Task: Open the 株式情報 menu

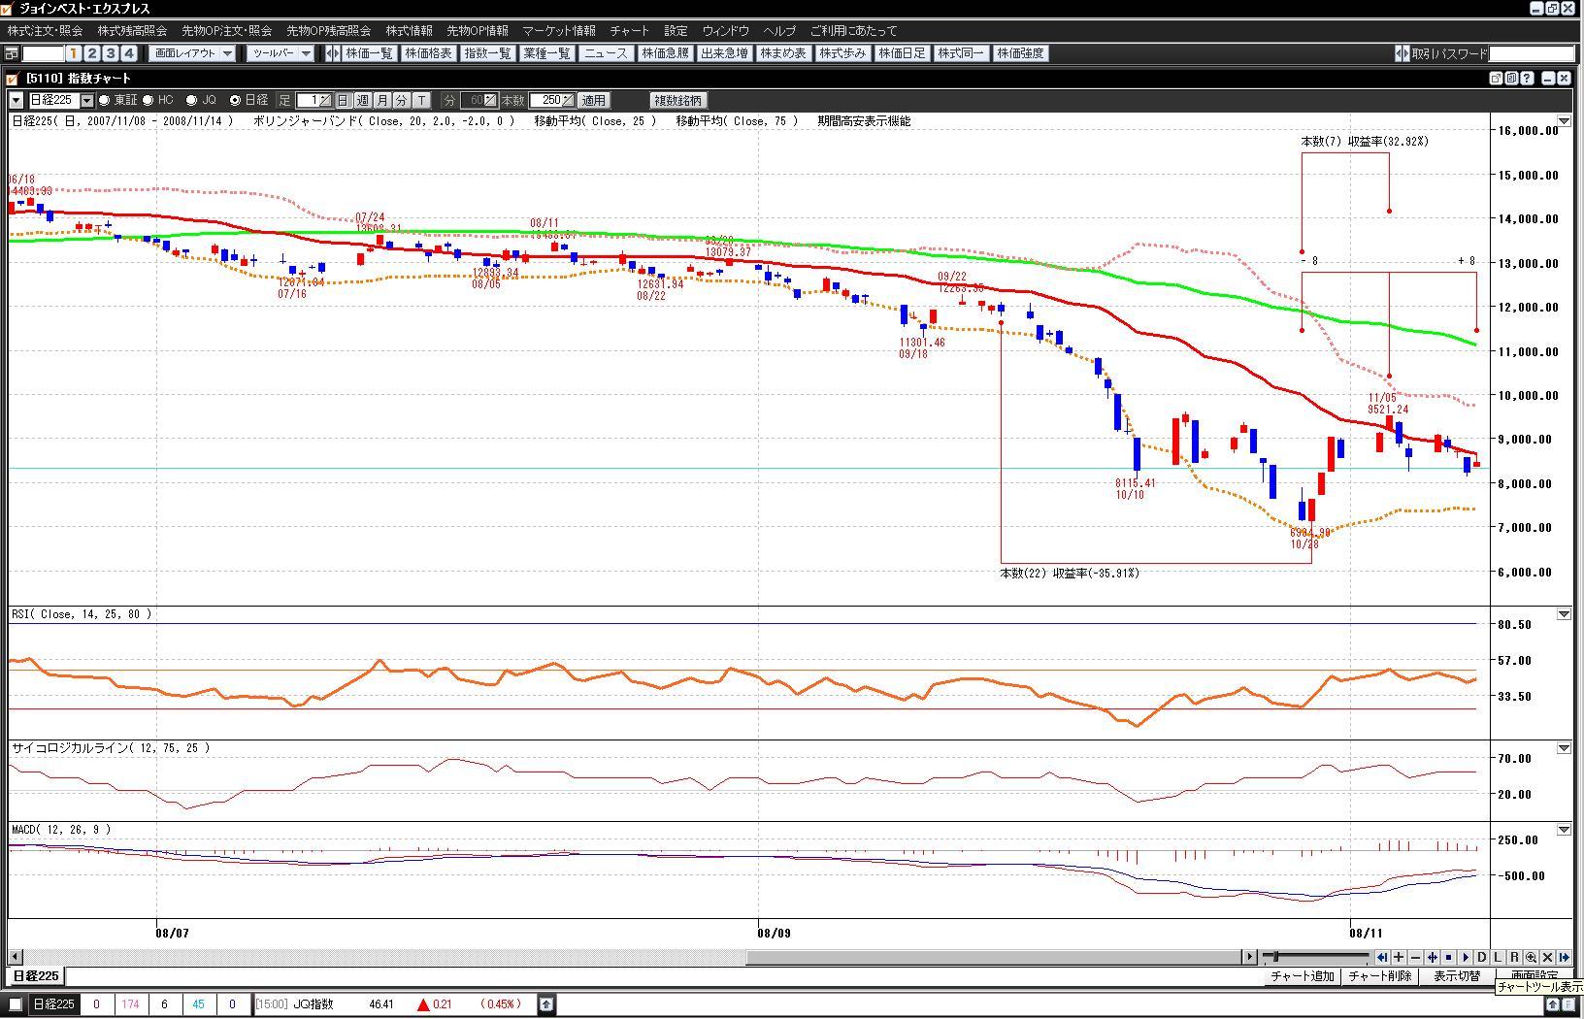Action: pos(409,31)
